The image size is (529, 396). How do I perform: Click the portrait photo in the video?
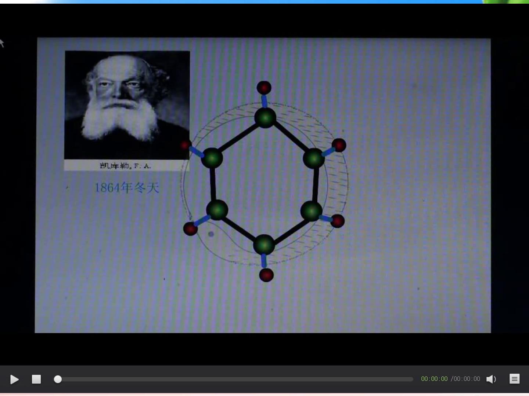pos(127,105)
